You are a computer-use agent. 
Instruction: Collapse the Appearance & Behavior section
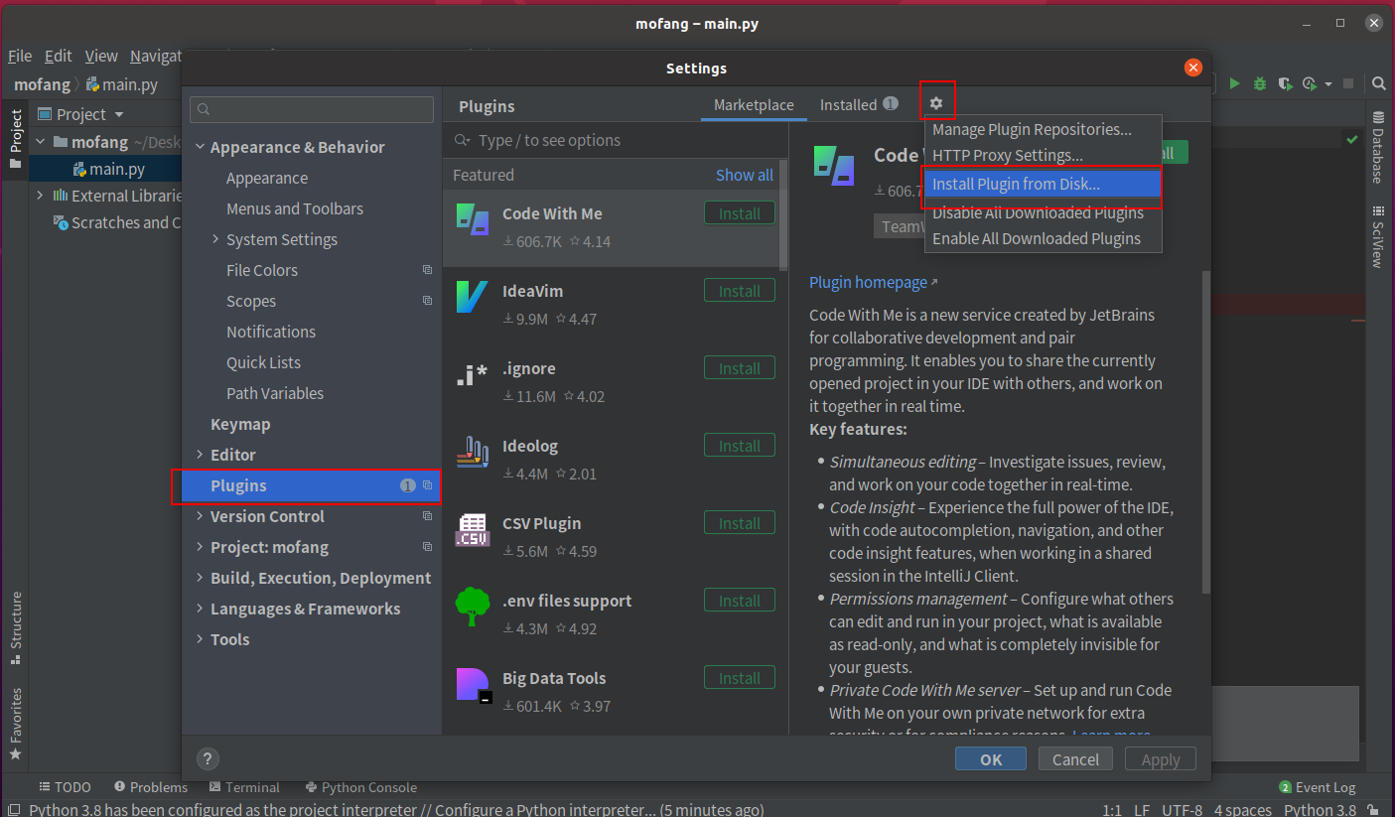coord(200,147)
